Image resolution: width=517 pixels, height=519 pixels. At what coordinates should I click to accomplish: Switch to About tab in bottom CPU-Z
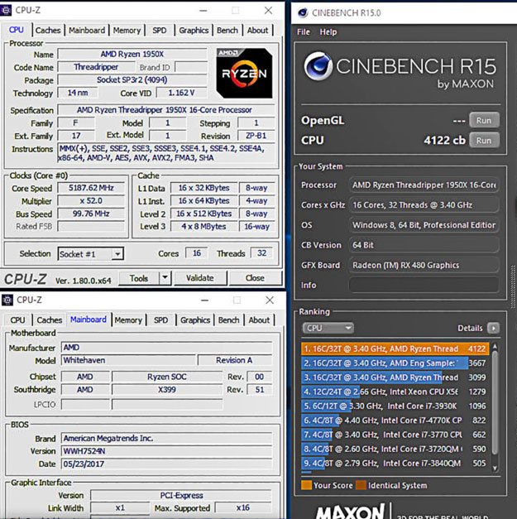(259, 320)
